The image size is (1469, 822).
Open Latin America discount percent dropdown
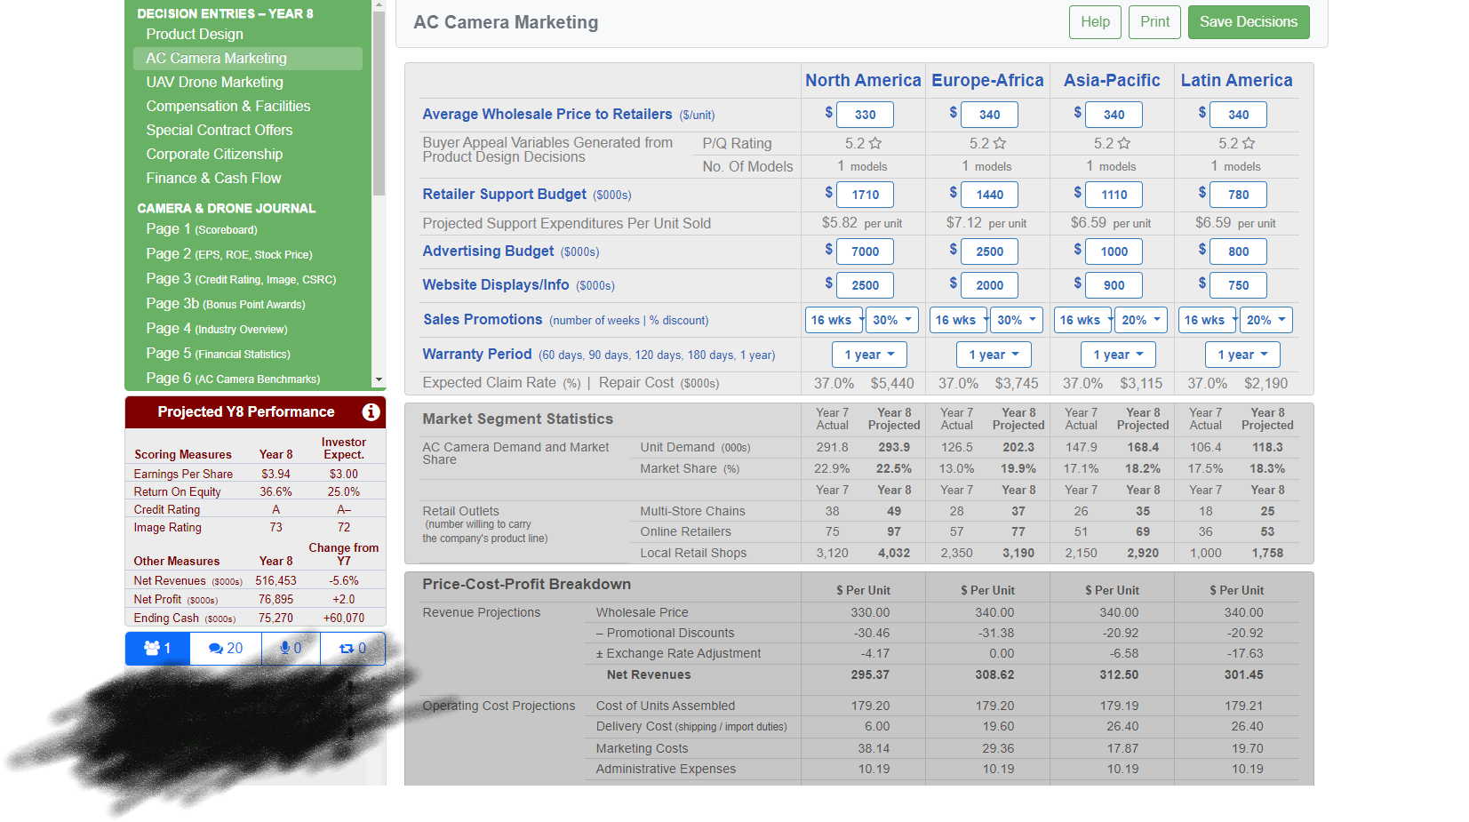[1265, 320]
